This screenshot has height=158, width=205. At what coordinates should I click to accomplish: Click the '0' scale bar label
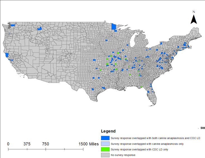click(8, 144)
